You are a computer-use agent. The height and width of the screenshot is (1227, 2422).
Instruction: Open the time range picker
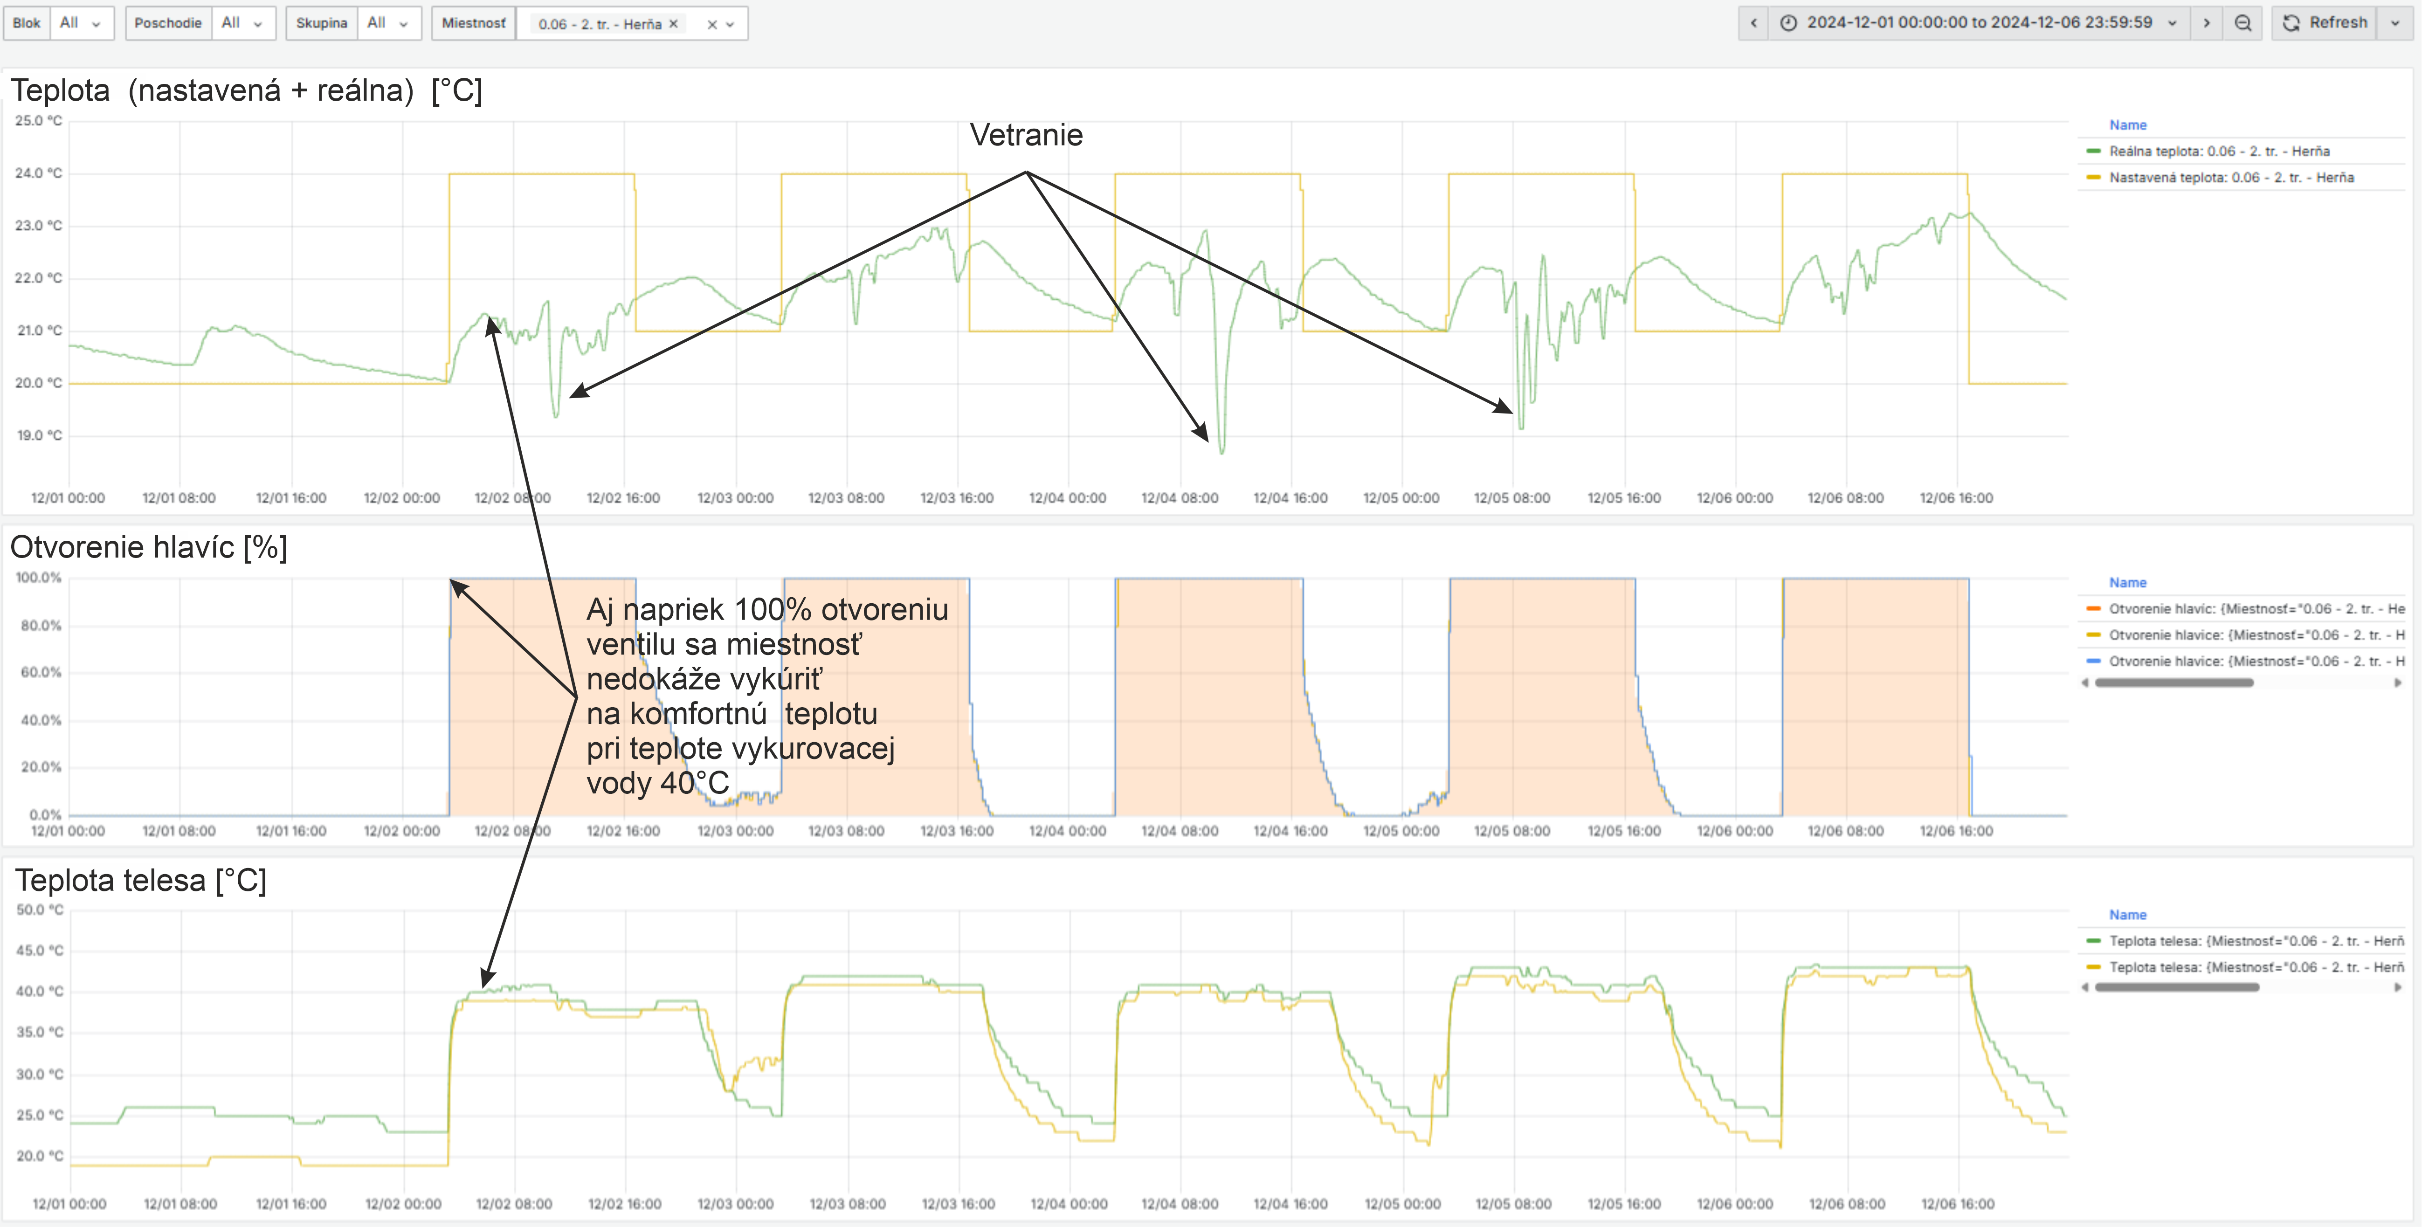1978,23
